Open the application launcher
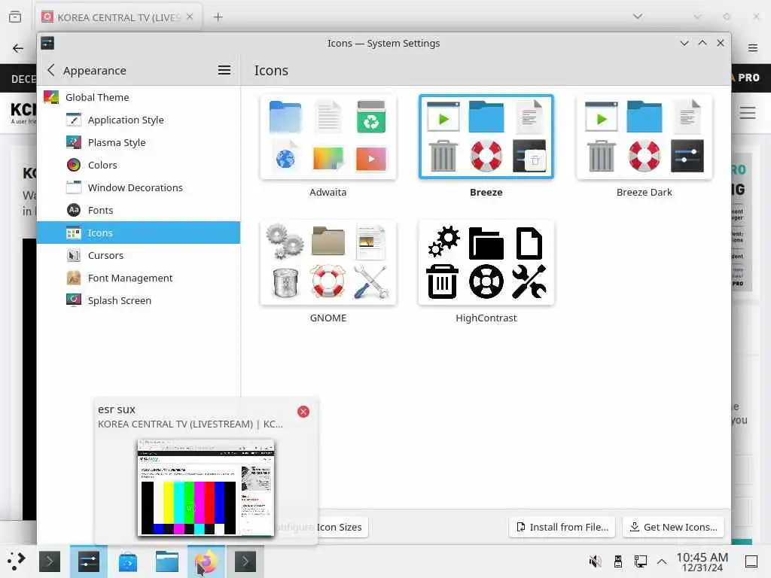The height and width of the screenshot is (578, 771). point(17,561)
